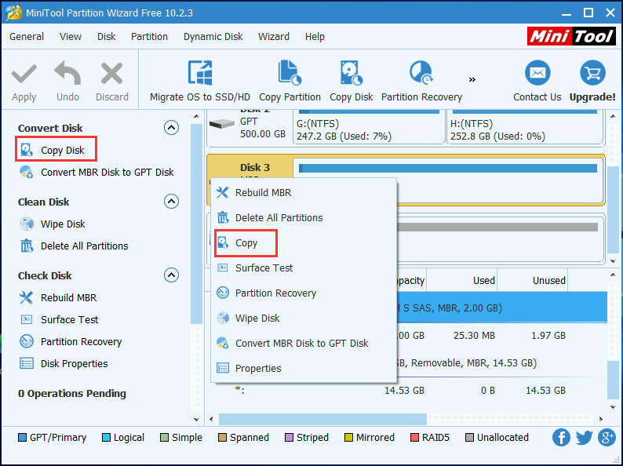
Task: Click the 25.30 MB used value cell
Action: (x=474, y=336)
